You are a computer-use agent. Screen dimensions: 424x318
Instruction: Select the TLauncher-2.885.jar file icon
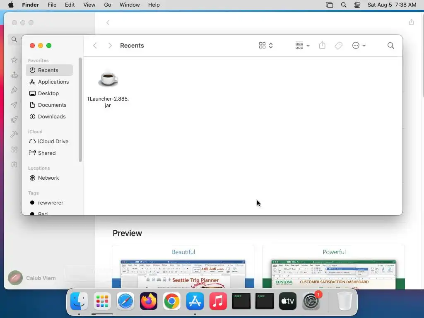[108, 78]
